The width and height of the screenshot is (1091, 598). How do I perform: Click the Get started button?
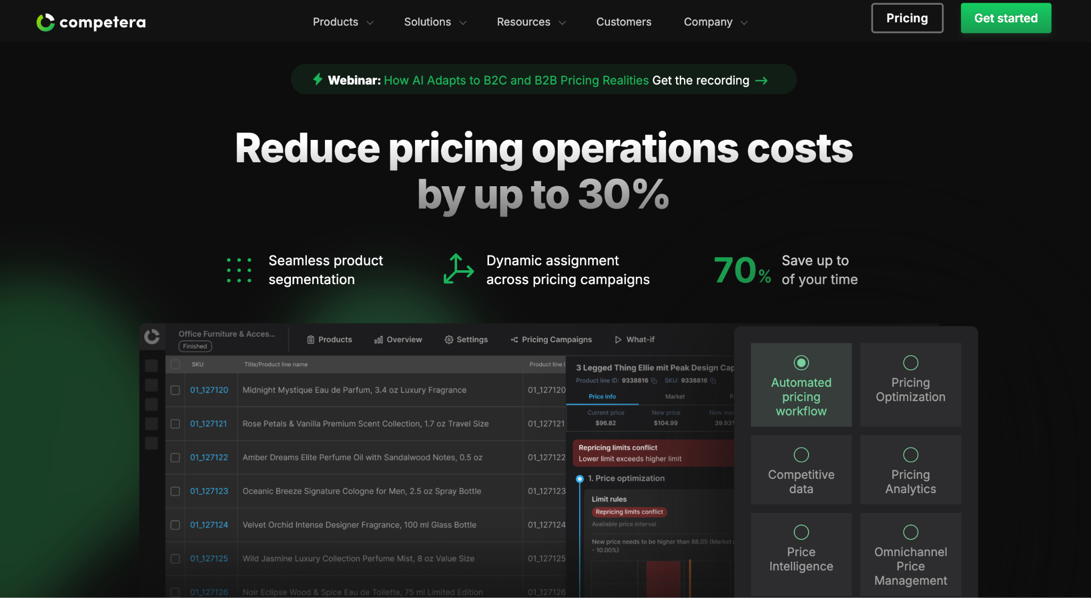coord(1005,18)
